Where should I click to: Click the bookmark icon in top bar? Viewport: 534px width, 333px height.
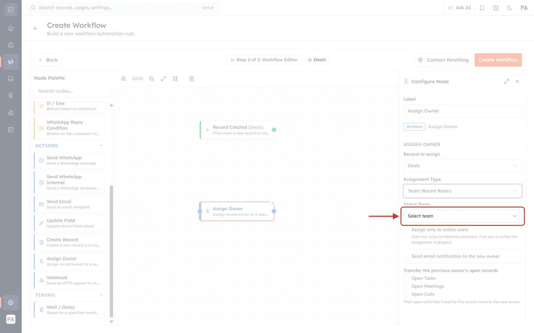482,8
